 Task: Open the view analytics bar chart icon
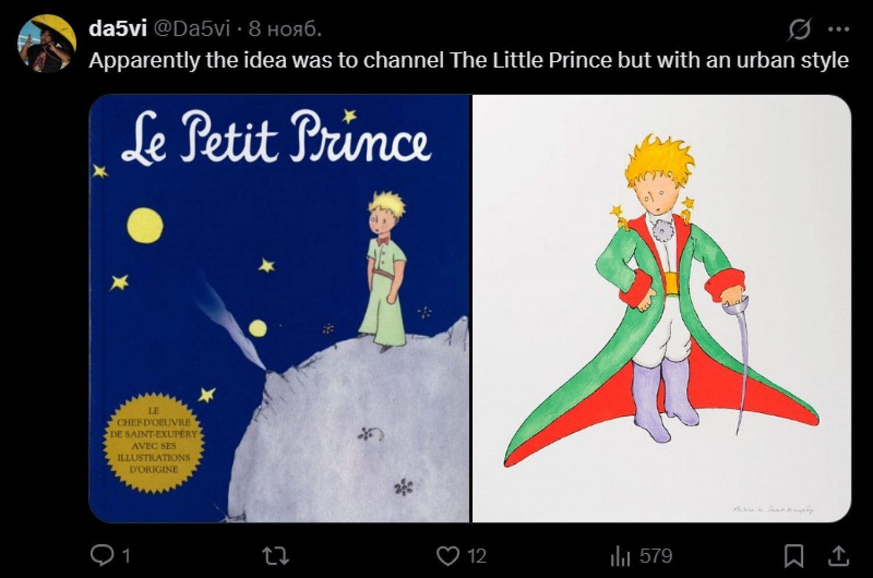620,556
